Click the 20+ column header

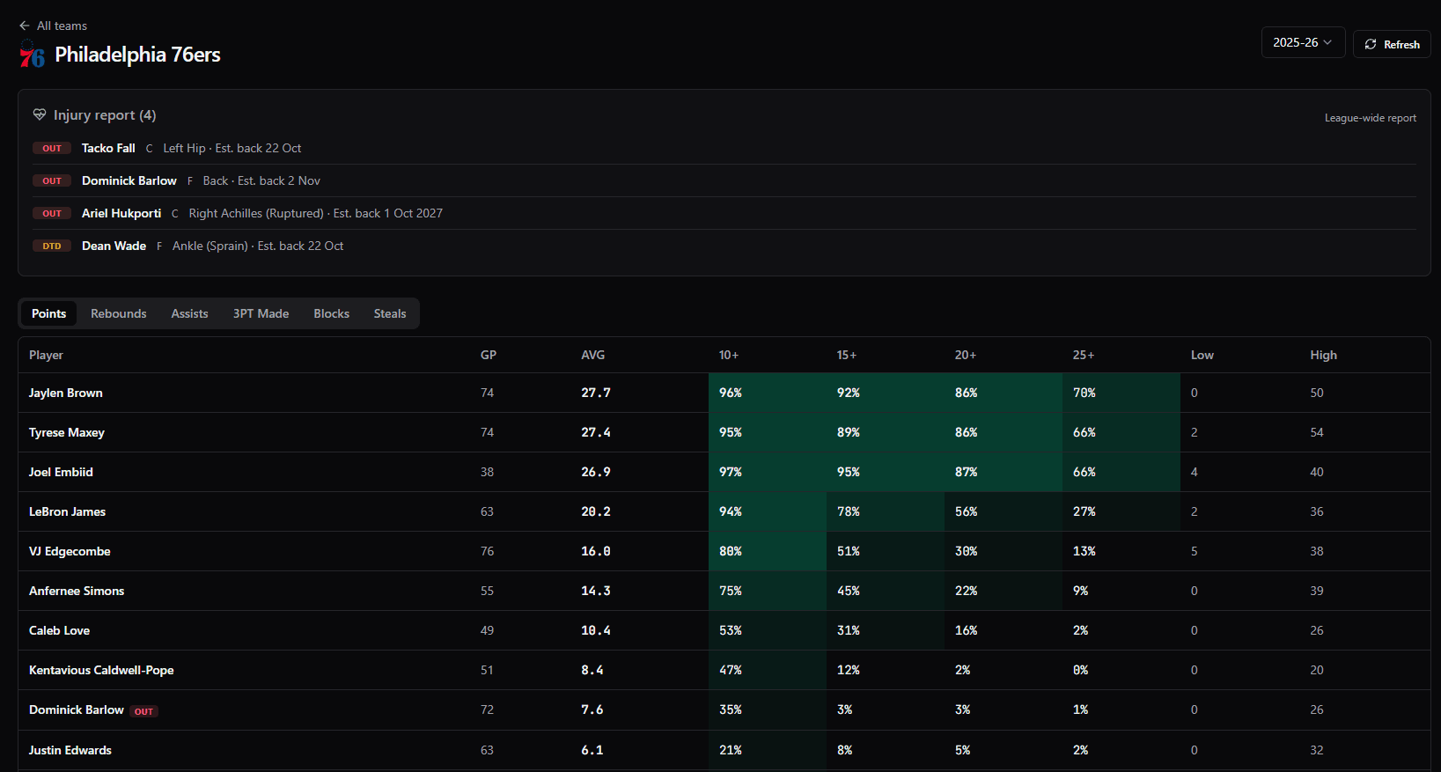[966, 355]
